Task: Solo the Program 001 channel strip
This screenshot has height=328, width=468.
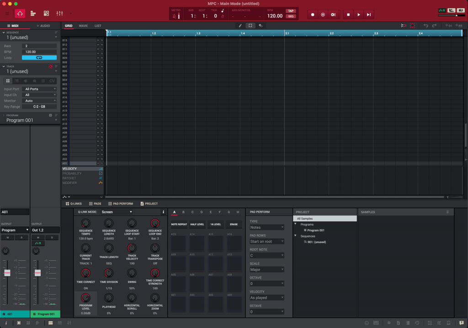Action: tap(52, 237)
